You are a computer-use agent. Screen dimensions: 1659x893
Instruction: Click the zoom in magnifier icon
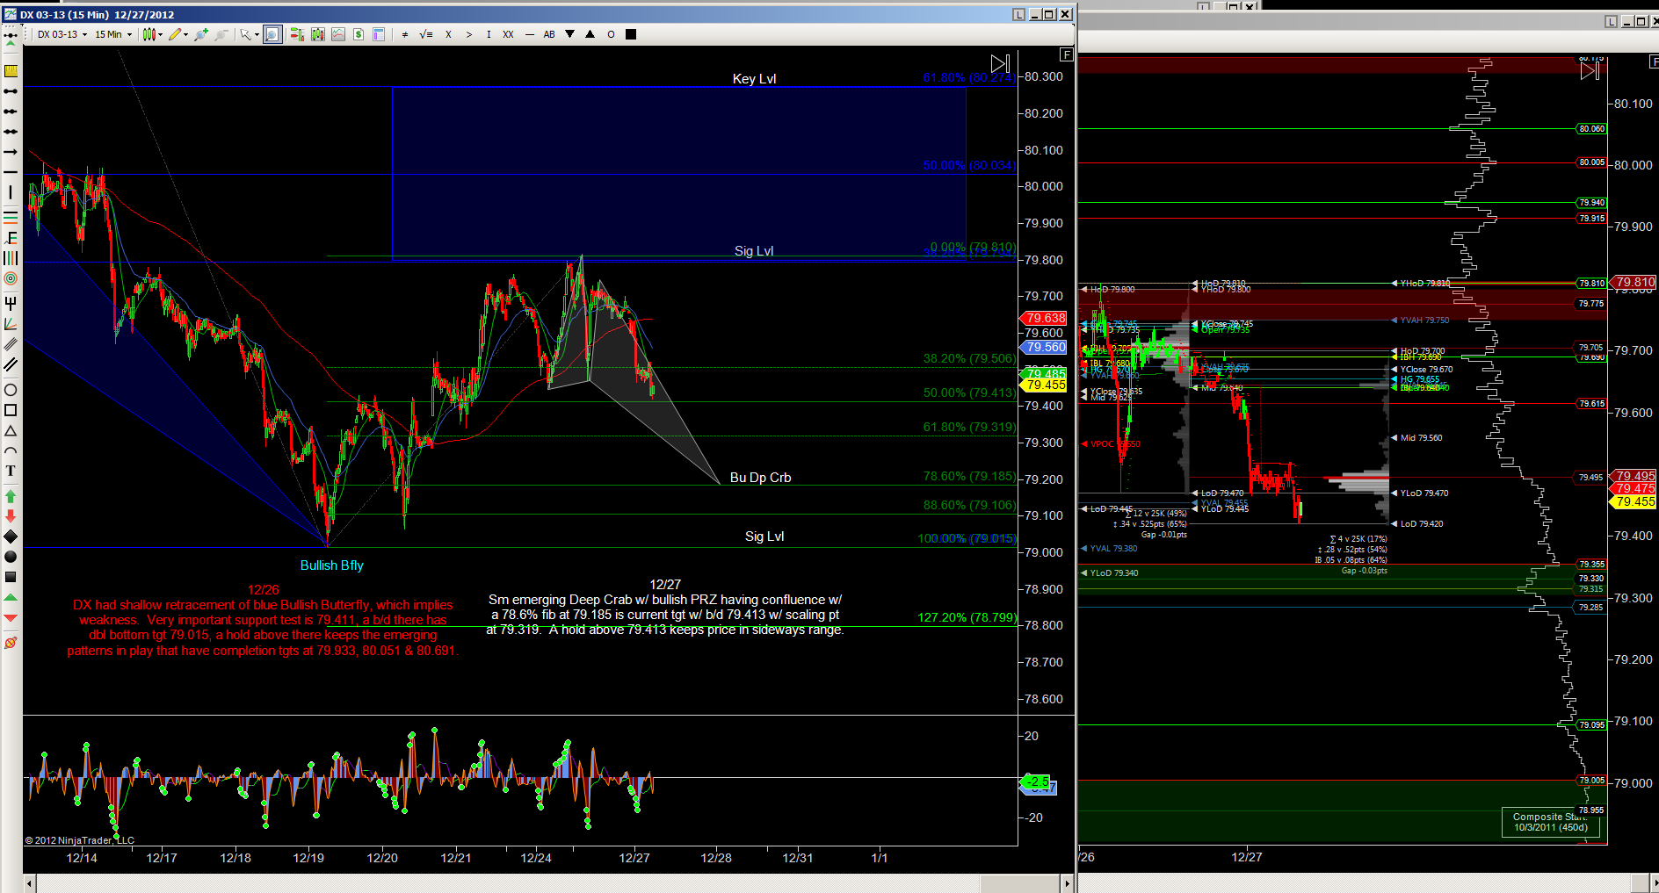pos(201,34)
